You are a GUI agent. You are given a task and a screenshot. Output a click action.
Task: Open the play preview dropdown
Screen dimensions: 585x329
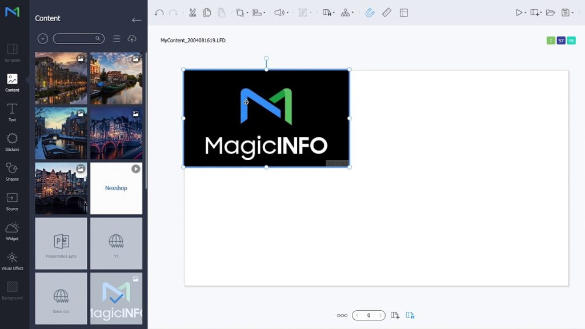pos(521,13)
